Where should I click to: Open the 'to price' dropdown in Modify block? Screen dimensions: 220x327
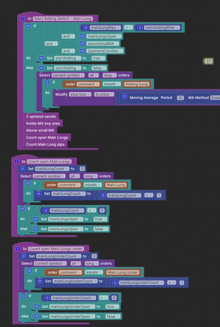104,95
